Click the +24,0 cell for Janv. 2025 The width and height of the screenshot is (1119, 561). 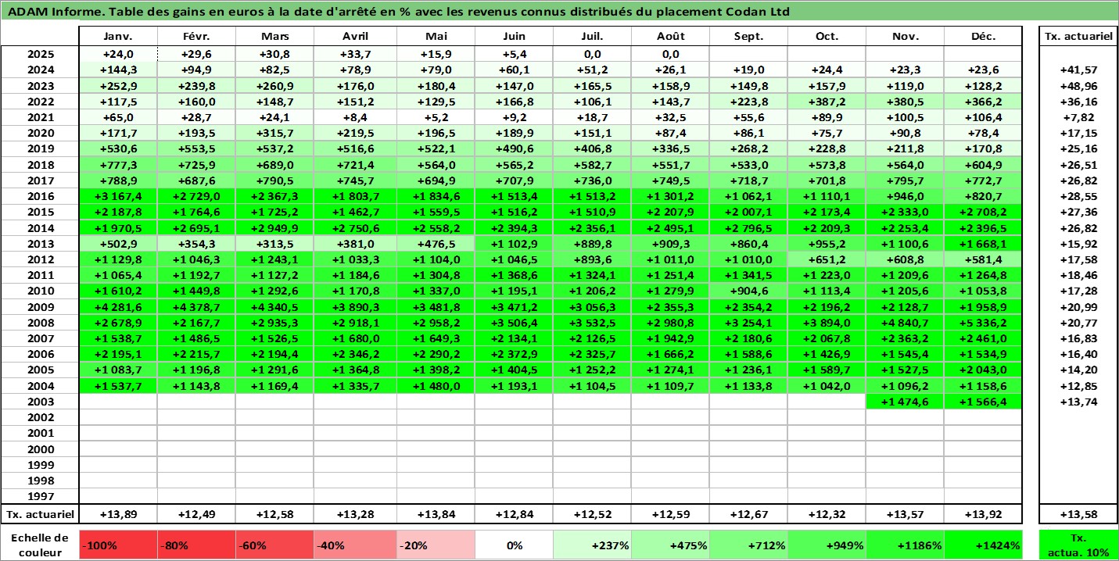click(x=118, y=54)
